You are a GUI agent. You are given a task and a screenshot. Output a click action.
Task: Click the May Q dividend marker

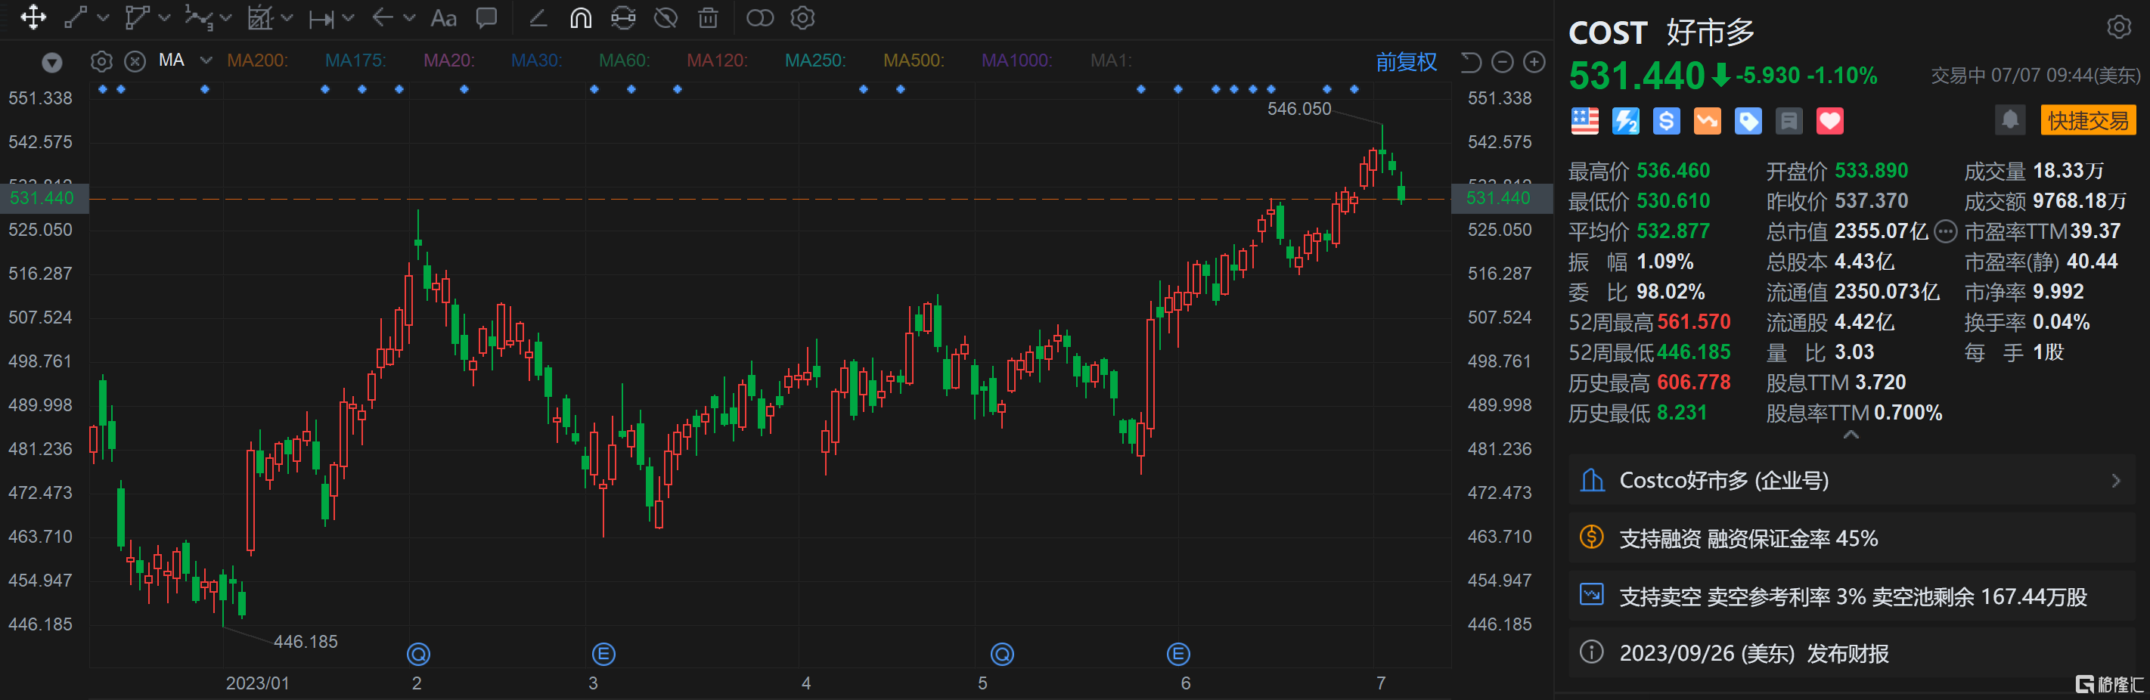pos(1002,654)
